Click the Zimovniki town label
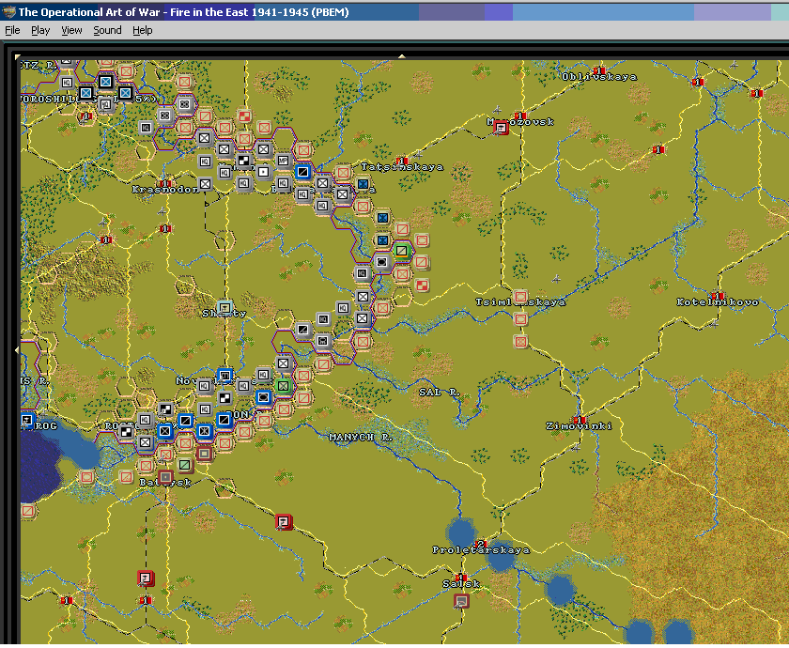Image resolution: width=789 pixels, height=648 pixels. (x=580, y=426)
